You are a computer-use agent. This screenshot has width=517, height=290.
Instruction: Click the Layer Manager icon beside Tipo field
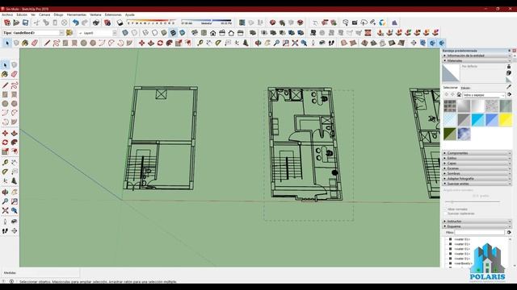69,33
